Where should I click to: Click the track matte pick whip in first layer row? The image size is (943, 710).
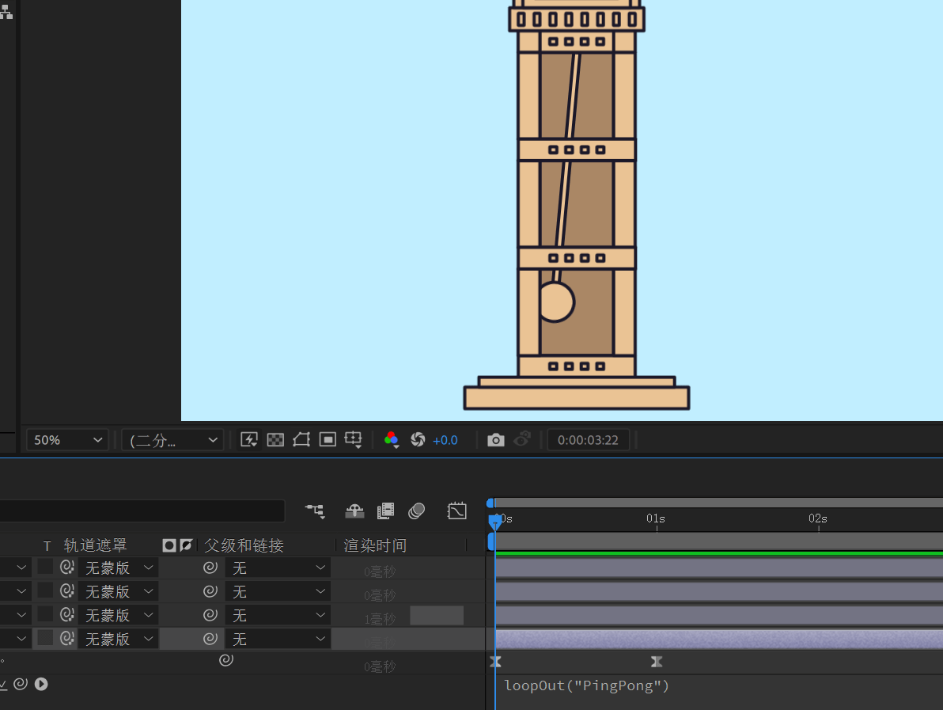click(67, 567)
